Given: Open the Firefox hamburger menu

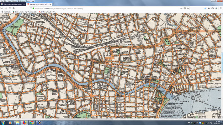Looking at the screenshot, I should (x=220, y=8).
